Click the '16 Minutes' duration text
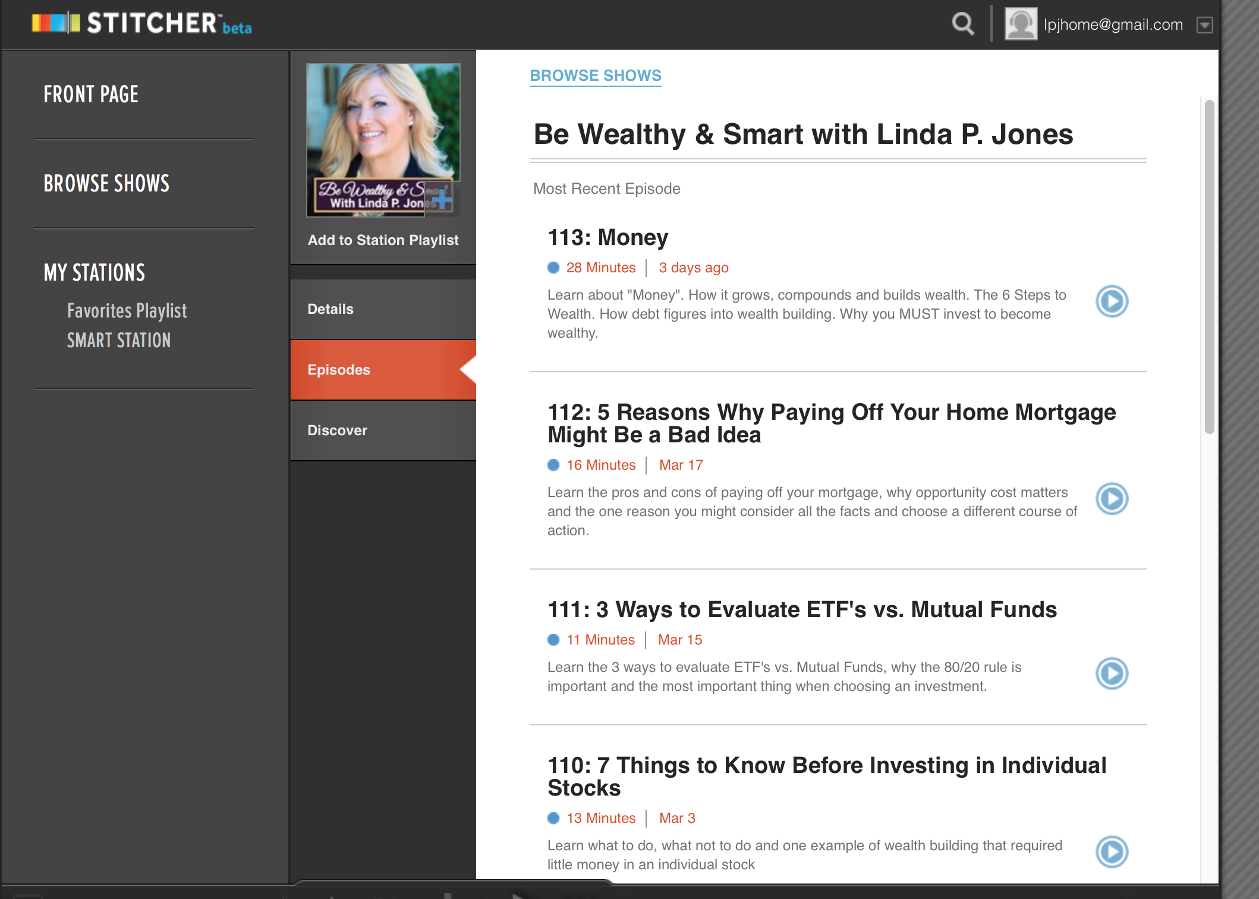 pyautogui.click(x=601, y=465)
